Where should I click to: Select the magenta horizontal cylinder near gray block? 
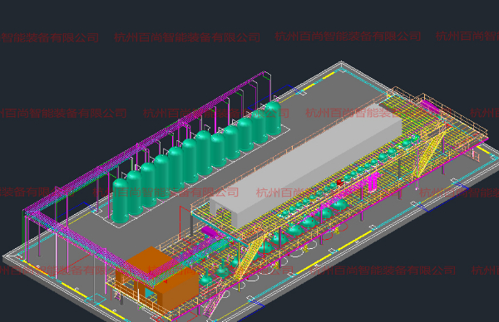coord(209,232)
